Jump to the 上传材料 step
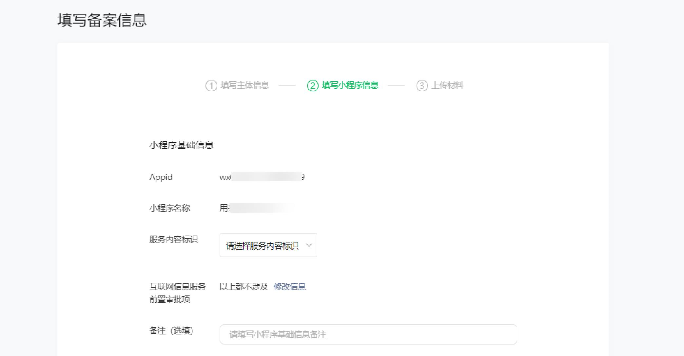 point(447,85)
